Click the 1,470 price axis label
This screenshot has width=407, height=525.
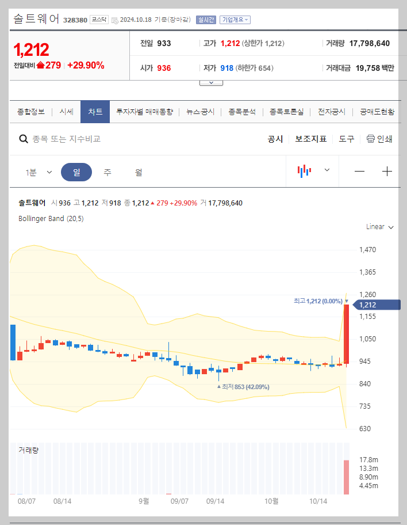(367, 250)
